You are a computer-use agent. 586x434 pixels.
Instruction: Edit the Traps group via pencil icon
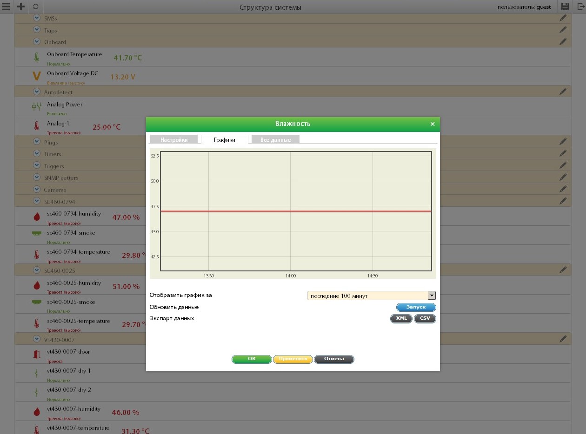click(x=563, y=29)
